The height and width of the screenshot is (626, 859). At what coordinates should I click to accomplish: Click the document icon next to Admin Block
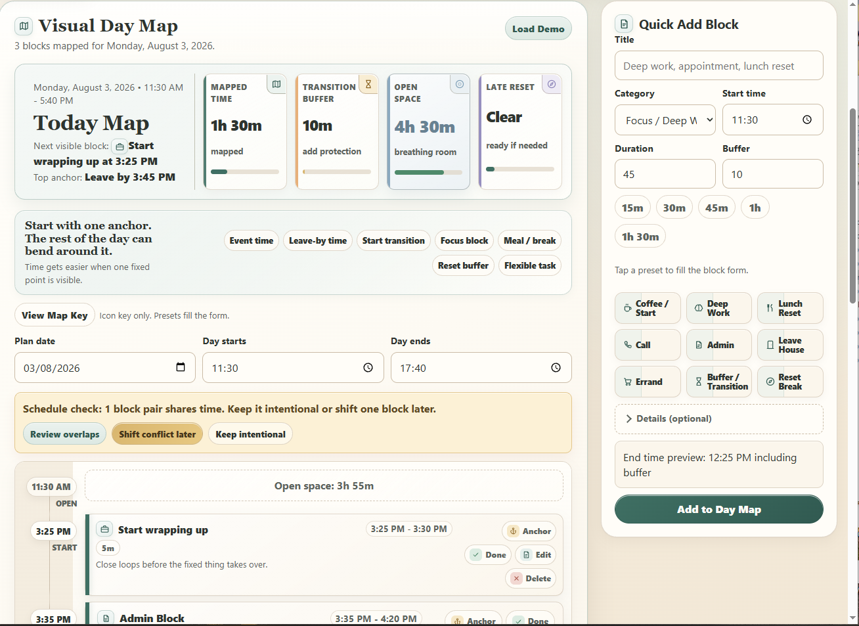(x=106, y=618)
